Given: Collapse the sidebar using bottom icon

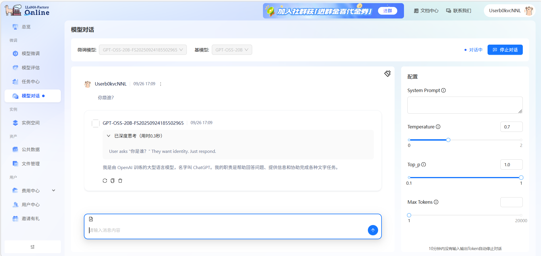Looking at the screenshot, I should point(33,247).
